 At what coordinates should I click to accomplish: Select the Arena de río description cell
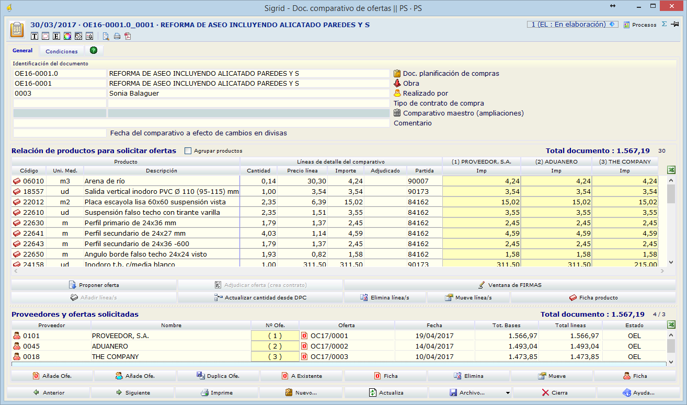tap(162, 181)
